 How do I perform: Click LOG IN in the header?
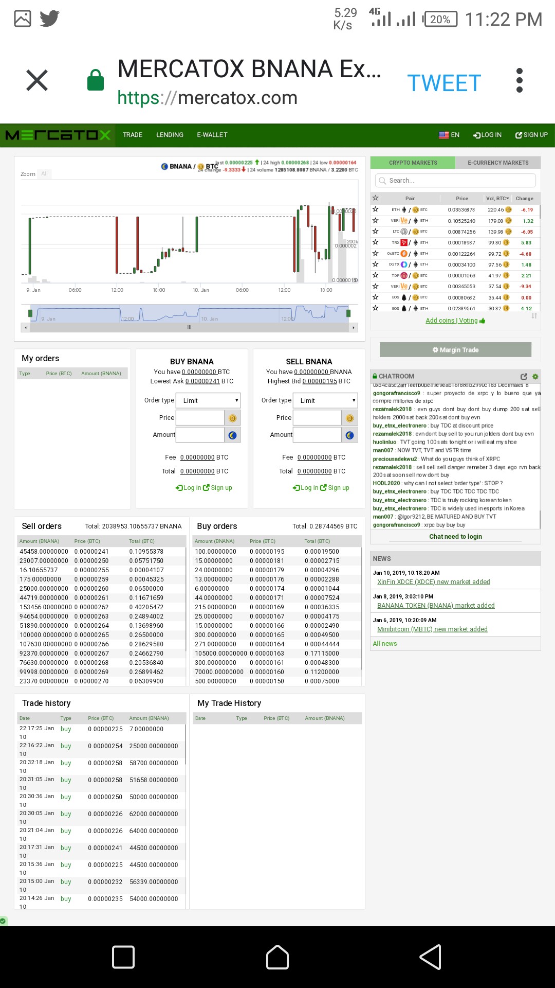click(x=487, y=135)
